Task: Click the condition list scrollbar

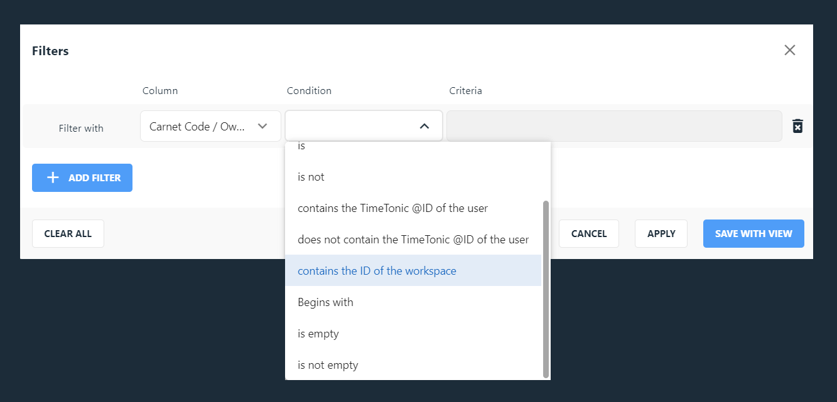Action: [546, 288]
